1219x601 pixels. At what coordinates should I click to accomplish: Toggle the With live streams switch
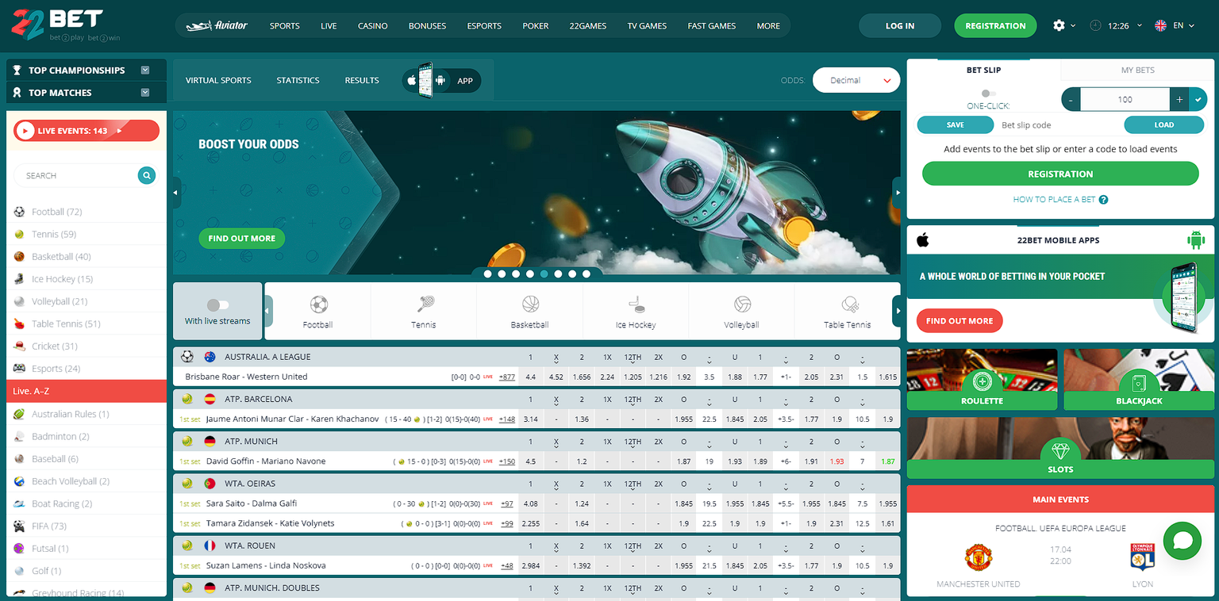(217, 305)
